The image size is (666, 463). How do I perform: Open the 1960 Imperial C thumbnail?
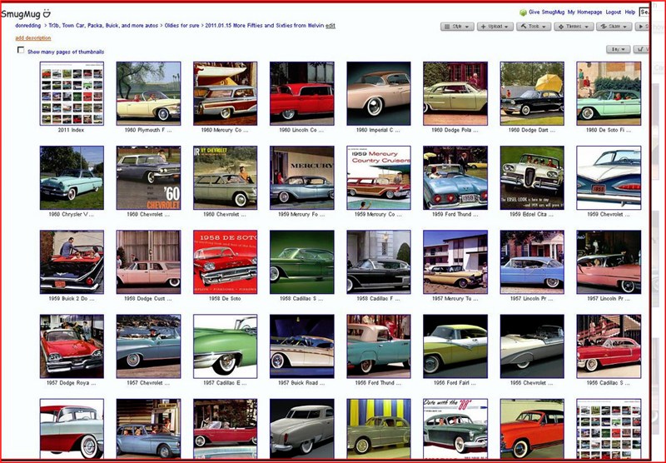(x=379, y=93)
